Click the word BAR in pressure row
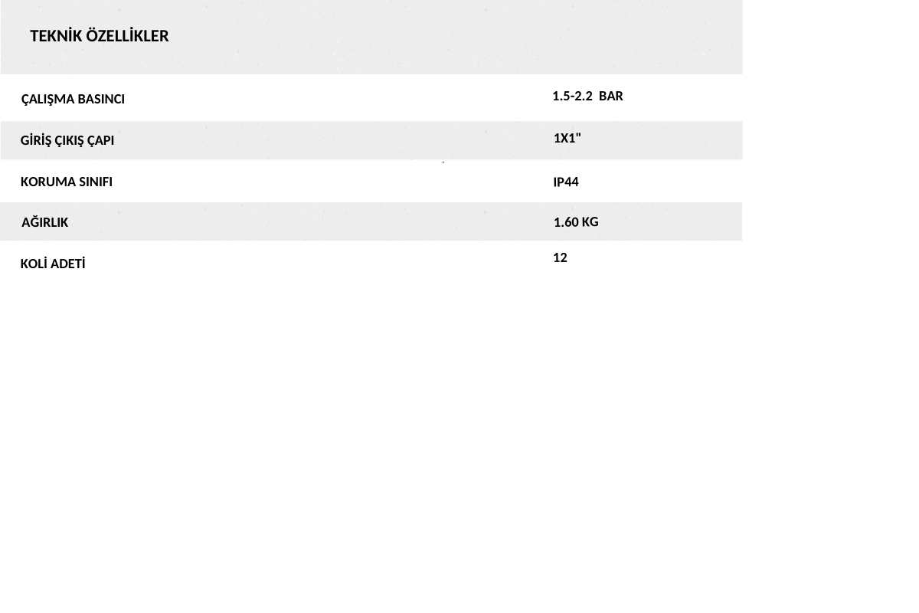The image size is (919, 613). [x=611, y=96]
